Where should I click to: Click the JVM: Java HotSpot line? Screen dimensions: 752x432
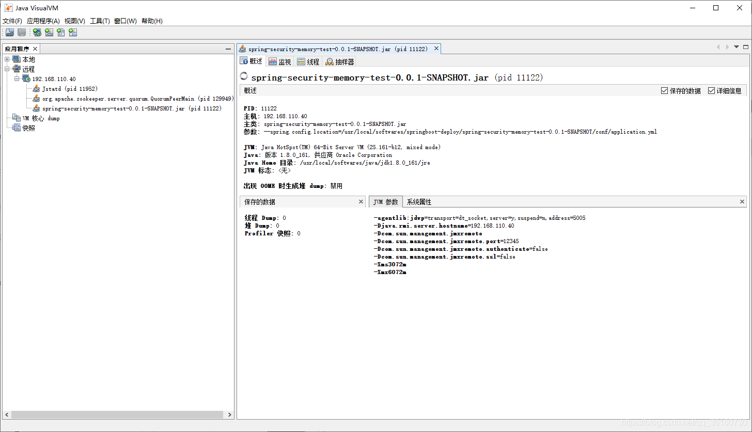pos(342,147)
